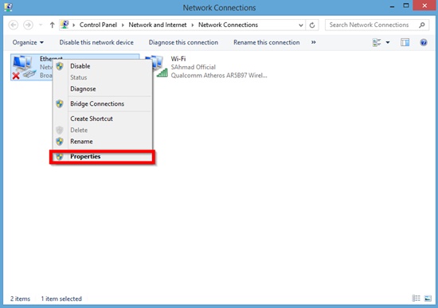Click Disable this network device
Viewport: 438px width, 308px height.
96,42
